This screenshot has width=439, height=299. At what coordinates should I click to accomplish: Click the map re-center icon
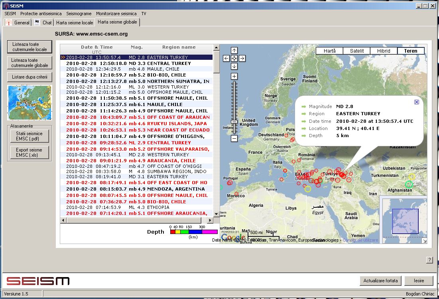point(234,59)
